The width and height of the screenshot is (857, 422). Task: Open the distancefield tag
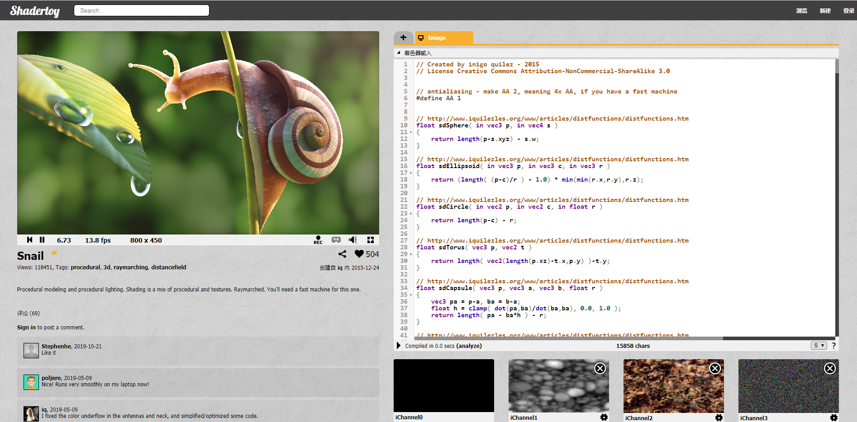point(169,267)
